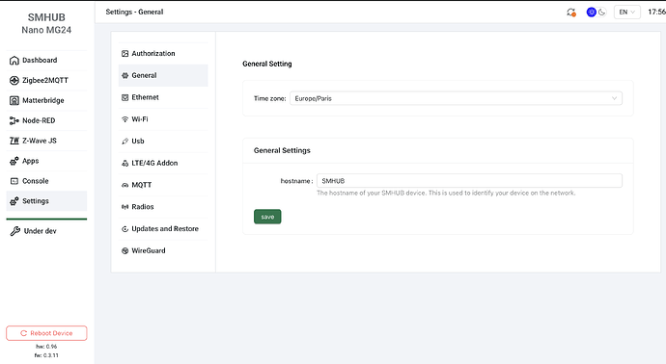This screenshot has height=364, width=666.
Task: Click the Reboot Device reload icon
Action: click(x=24, y=333)
